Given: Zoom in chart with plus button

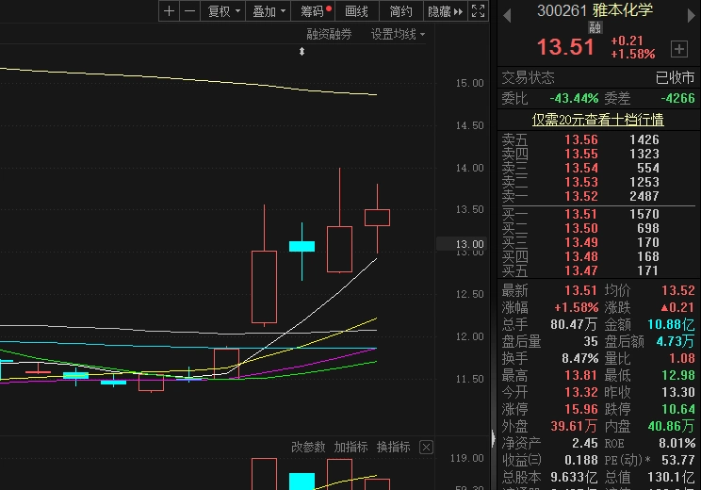Looking at the screenshot, I should click(x=169, y=11).
